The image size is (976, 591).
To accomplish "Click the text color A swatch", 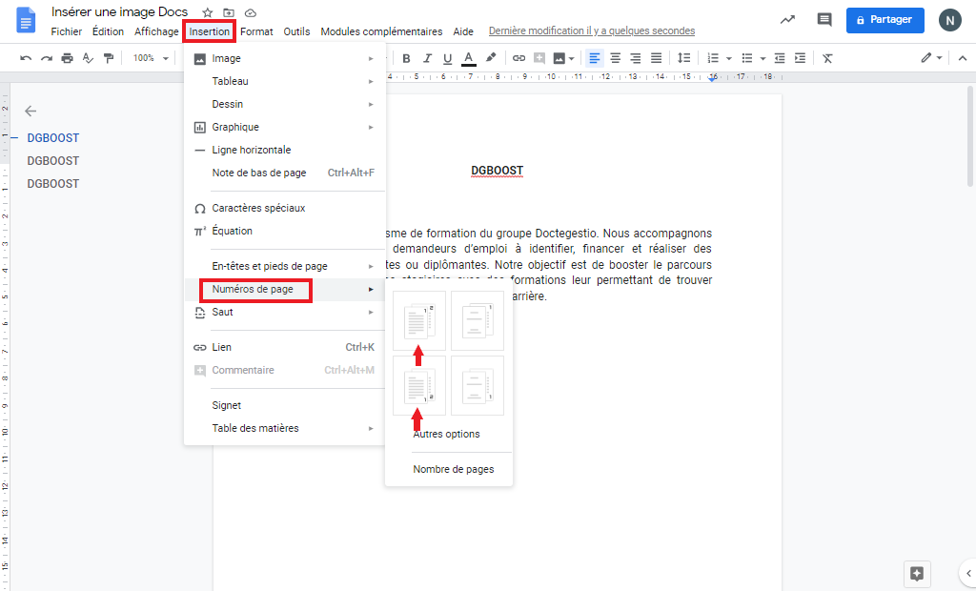I will click(x=468, y=58).
